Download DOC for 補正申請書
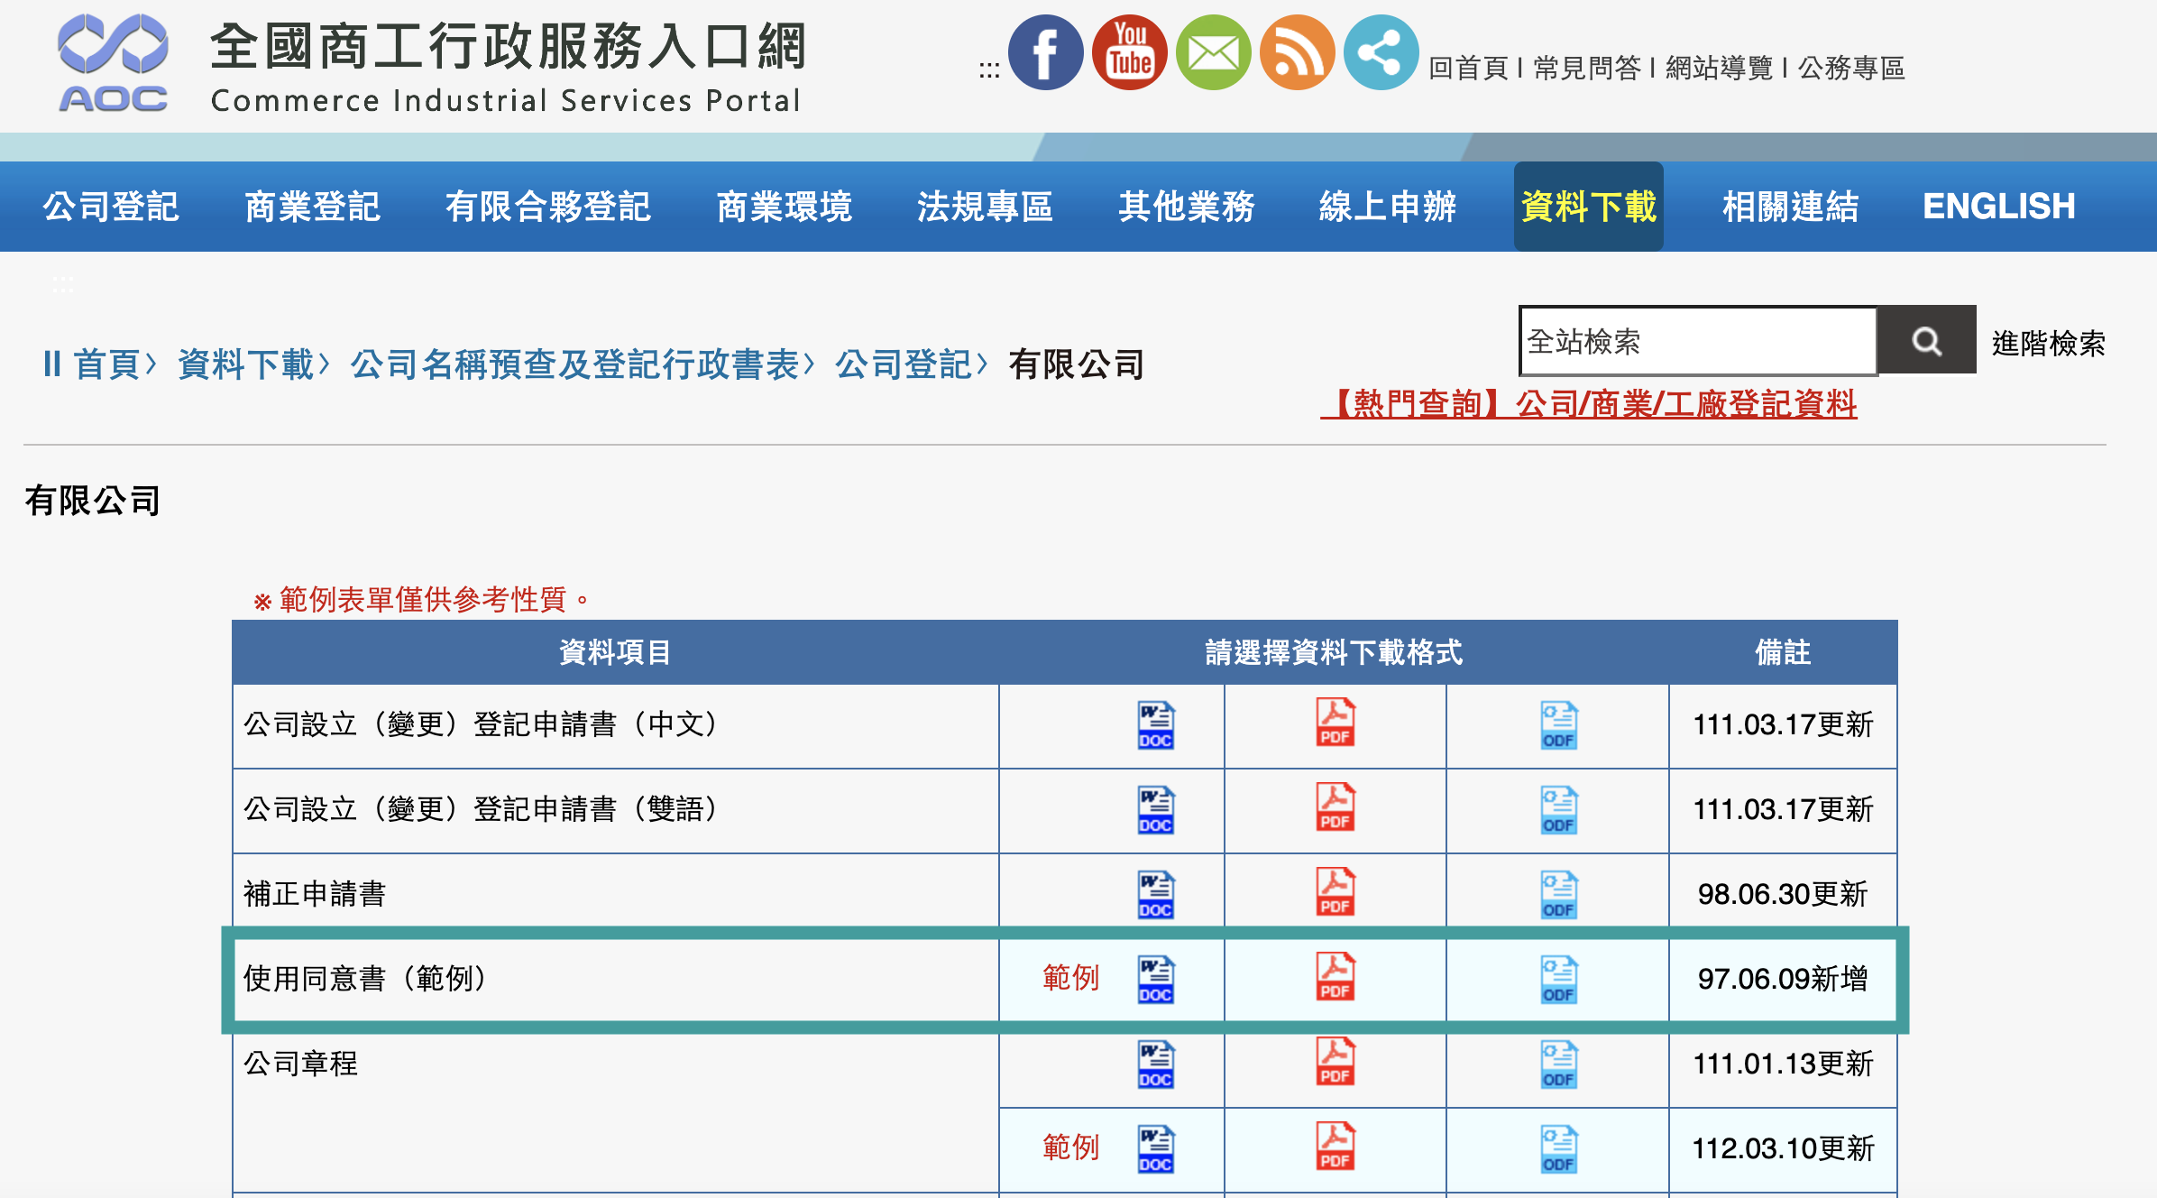The height and width of the screenshot is (1198, 2157). pos(1155,895)
